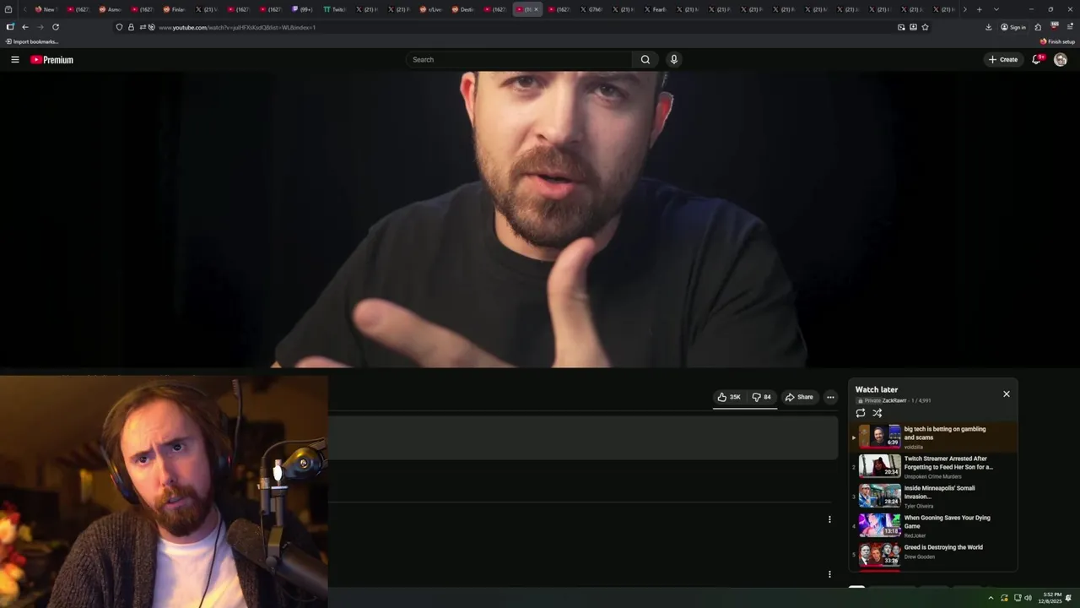Viewport: 1080px width, 608px height.
Task: Click the tracking protection shield icon
Action: (120, 27)
